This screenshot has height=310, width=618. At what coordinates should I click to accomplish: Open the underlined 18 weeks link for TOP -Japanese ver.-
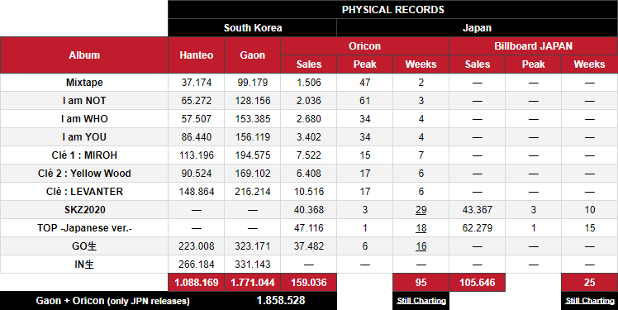421,228
